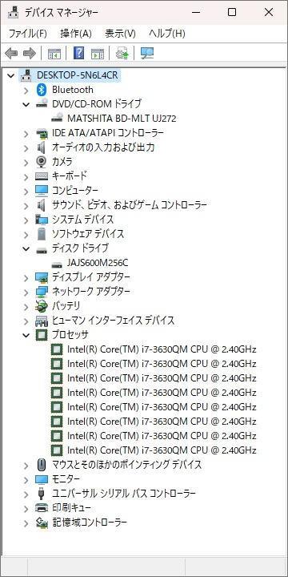Image resolution: width=288 pixels, height=577 pixels.
Task: Click the Back arrow toolbar icon
Action: point(11,54)
